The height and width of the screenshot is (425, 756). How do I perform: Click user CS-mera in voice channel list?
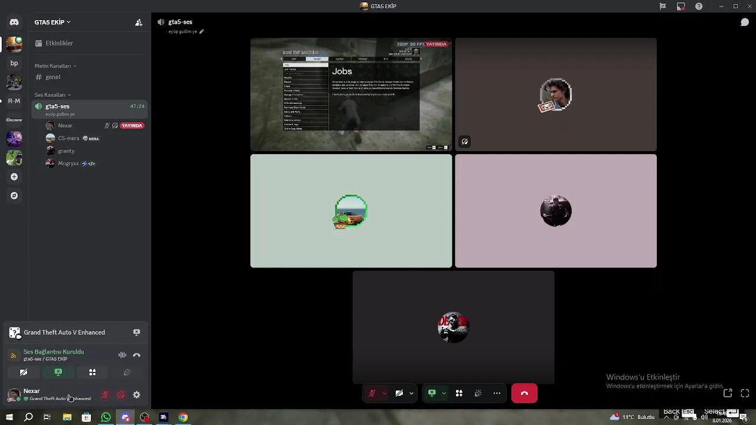[68, 138]
